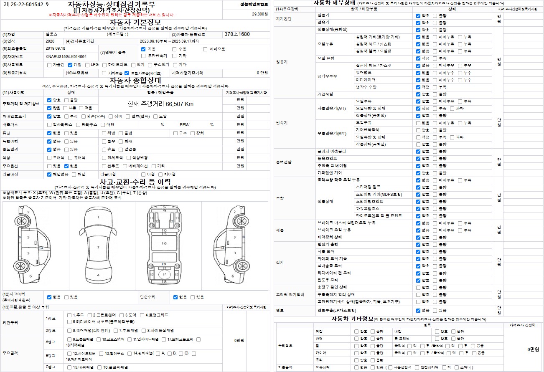The width and height of the screenshot is (544, 372).
Task: Uncheck the 디젤 fuel checkbox
Action: (70, 65)
